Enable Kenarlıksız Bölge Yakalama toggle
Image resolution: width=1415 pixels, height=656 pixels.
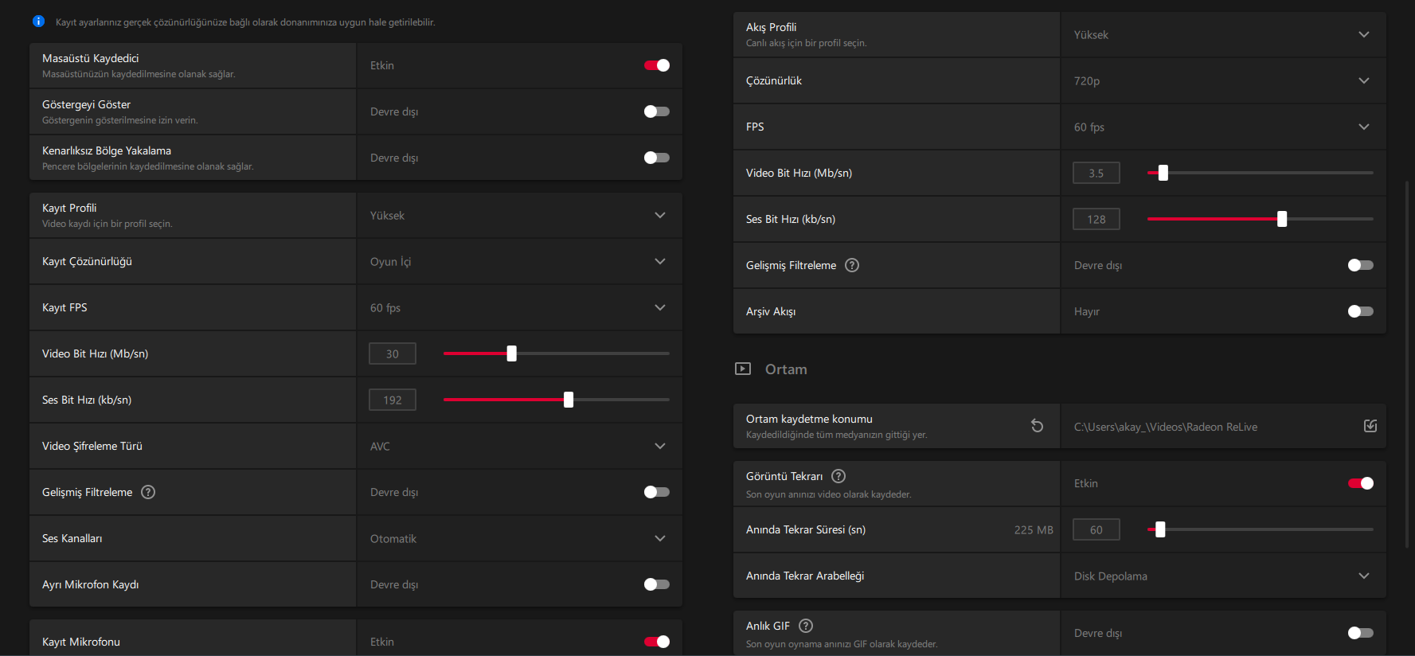point(657,158)
